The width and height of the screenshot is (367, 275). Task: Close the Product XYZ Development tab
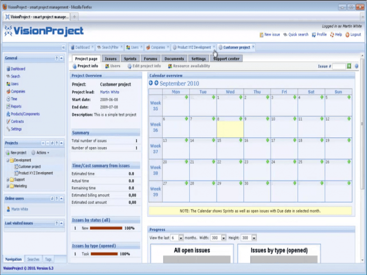click(x=214, y=47)
